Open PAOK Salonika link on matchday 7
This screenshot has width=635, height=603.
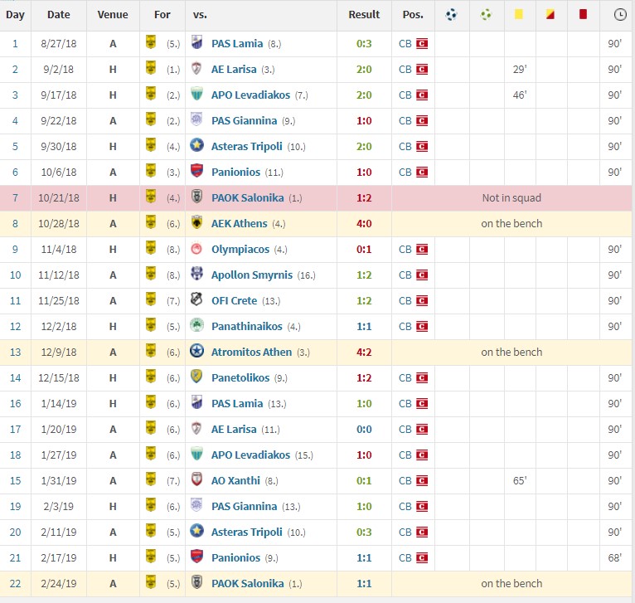point(247,197)
